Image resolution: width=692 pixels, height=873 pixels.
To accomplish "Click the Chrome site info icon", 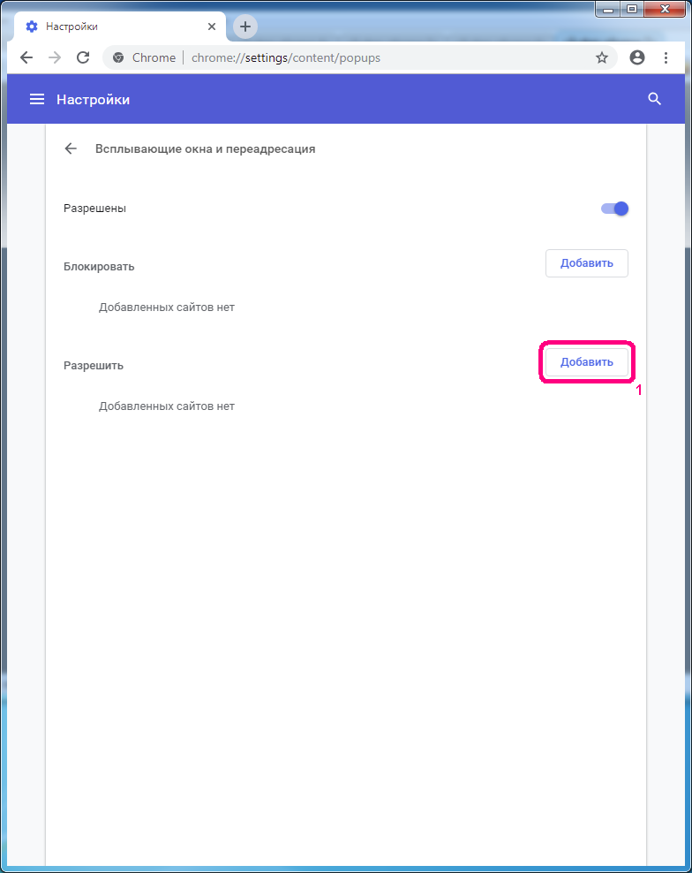I will click(118, 57).
